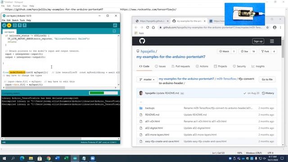Open easy-tfjs-create-and-save.html file

[x=162, y=141]
